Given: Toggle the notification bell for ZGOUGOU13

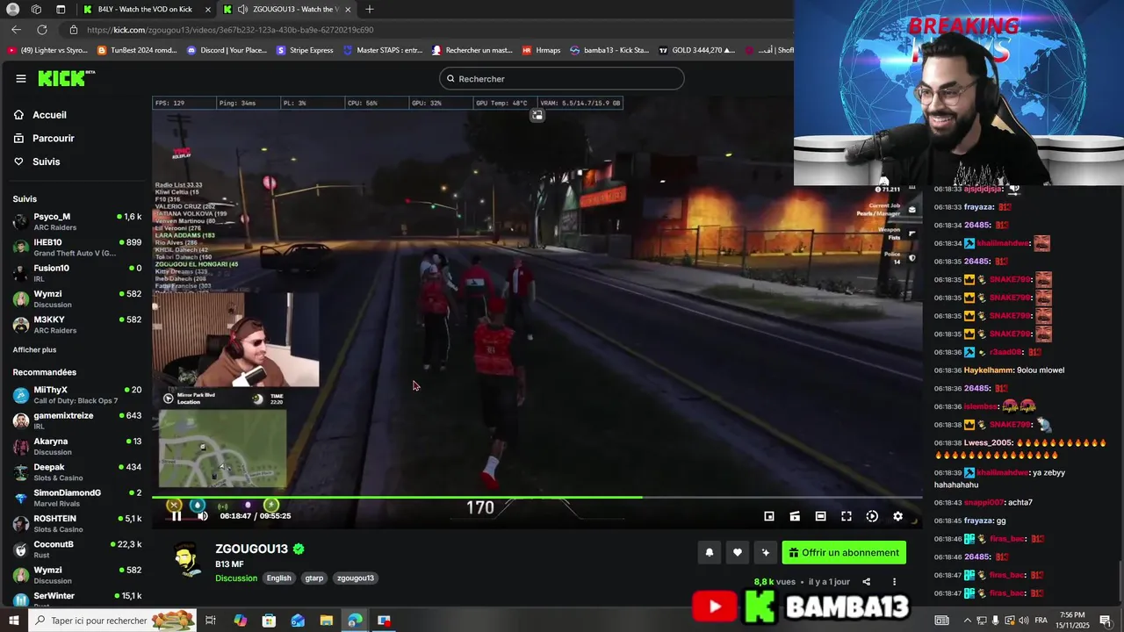Looking at the screenshot, I should click(x=710, y=552).
